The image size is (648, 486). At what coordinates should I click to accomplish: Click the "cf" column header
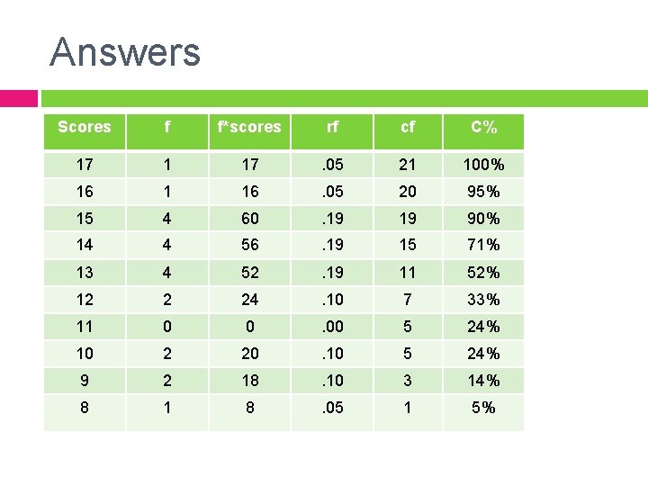[x=408, y=127]
